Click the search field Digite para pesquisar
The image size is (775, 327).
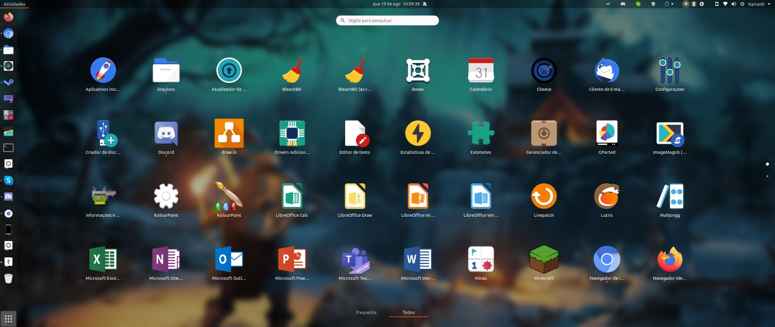coord(387,20)
